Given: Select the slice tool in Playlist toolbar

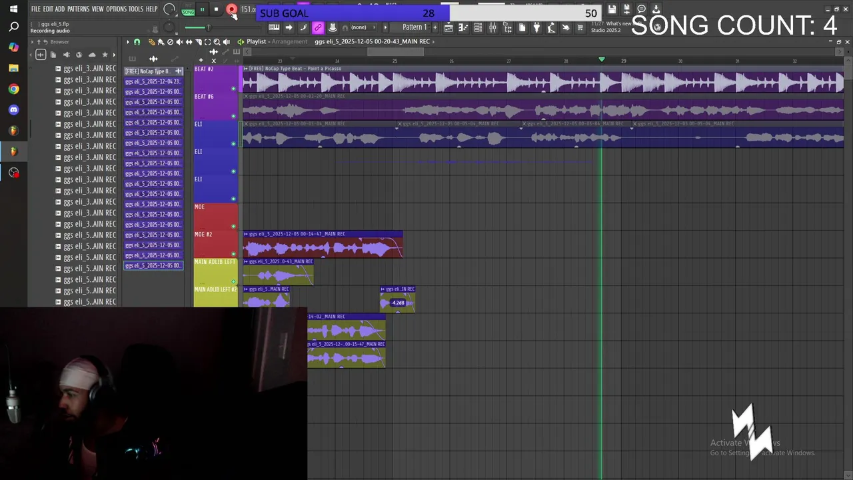Looking at the screenshot, I should (x=198, y=42).
